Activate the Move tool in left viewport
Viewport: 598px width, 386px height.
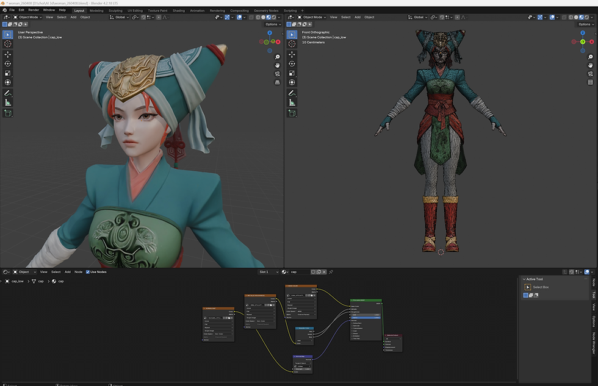pyautogui.click(x=7, y=54)
